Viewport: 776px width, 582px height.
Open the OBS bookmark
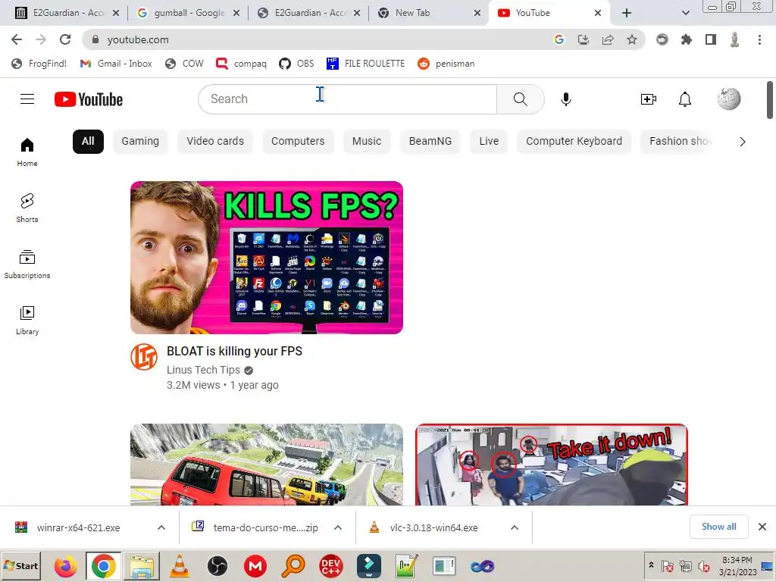[296, 64]
